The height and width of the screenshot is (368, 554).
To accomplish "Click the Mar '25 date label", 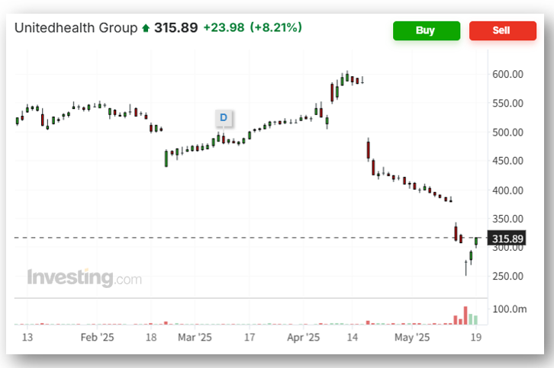I will click(x=195, y=338).
